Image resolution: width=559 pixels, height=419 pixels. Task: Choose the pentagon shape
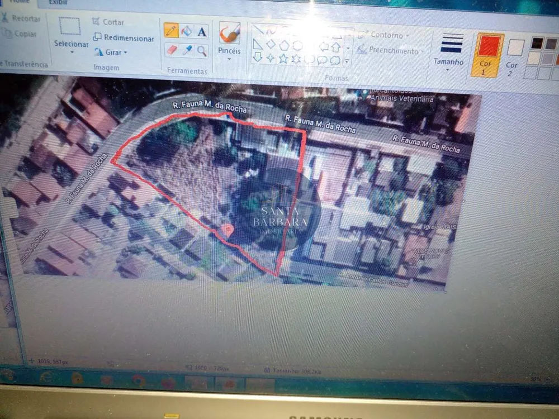point(284,45)
